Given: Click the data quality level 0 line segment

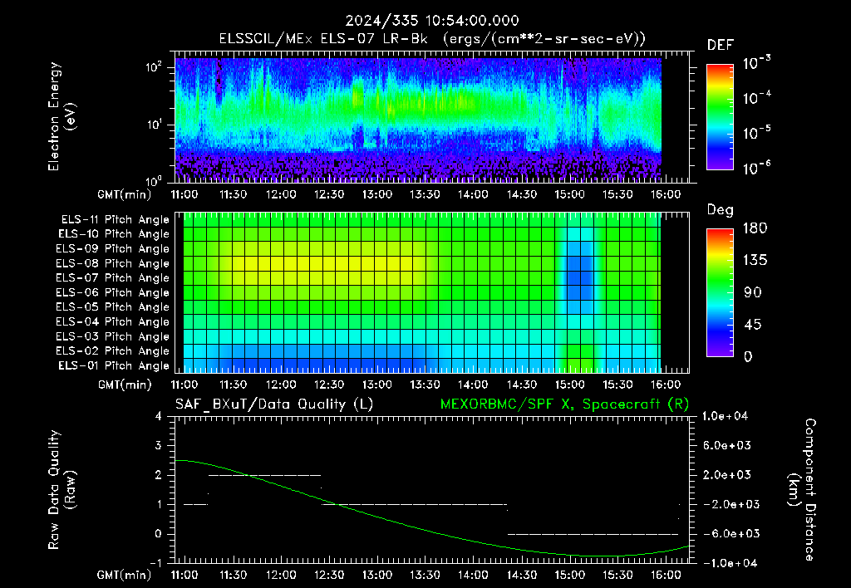Looking at the screenshot, I should click(593, 534).
